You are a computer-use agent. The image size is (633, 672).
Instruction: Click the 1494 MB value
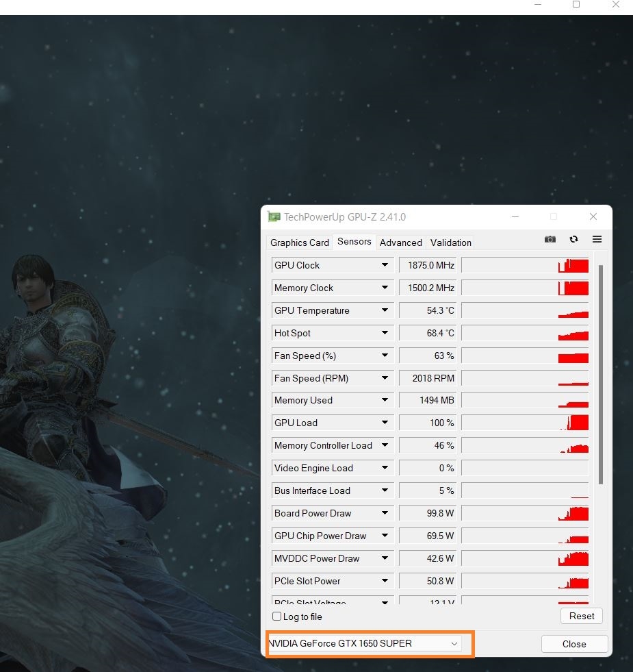(428, 400)
